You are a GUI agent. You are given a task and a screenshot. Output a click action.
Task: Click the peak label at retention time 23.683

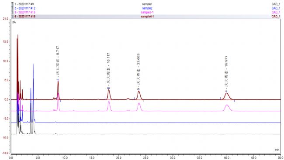pos(139,71)
